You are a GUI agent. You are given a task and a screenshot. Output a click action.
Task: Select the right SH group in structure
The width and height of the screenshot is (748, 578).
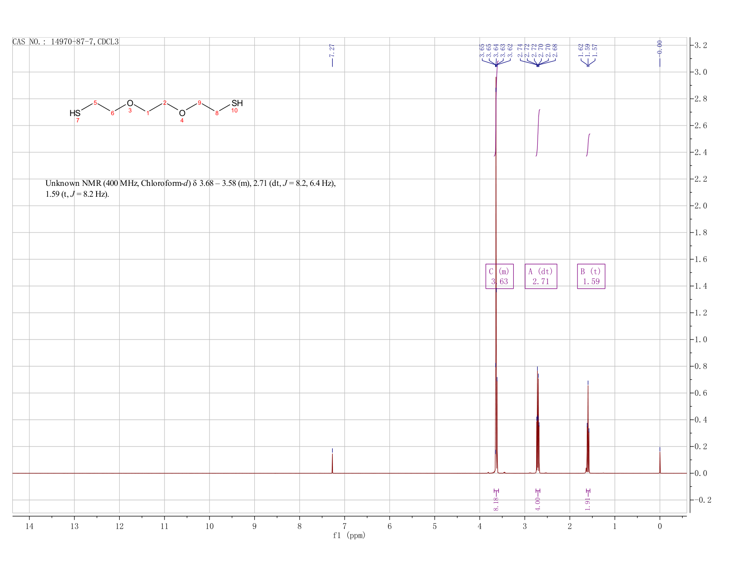pos(237,103)
